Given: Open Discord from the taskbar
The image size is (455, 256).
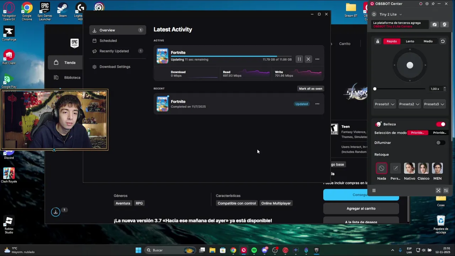Looking at the screenshot, I should (x=264, y=250).
